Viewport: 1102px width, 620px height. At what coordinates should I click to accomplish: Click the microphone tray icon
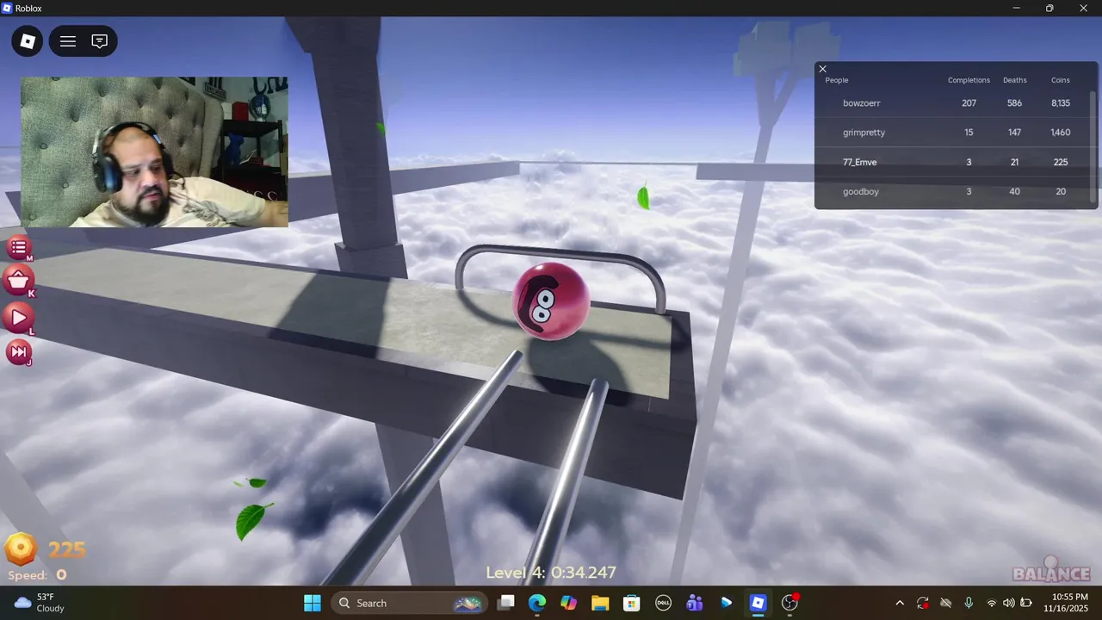pyautogui.click(x=969, y=603)
